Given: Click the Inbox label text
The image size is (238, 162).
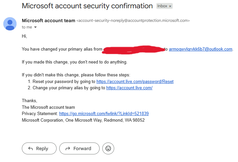Looking at the screenshot, I should [162, 6].
